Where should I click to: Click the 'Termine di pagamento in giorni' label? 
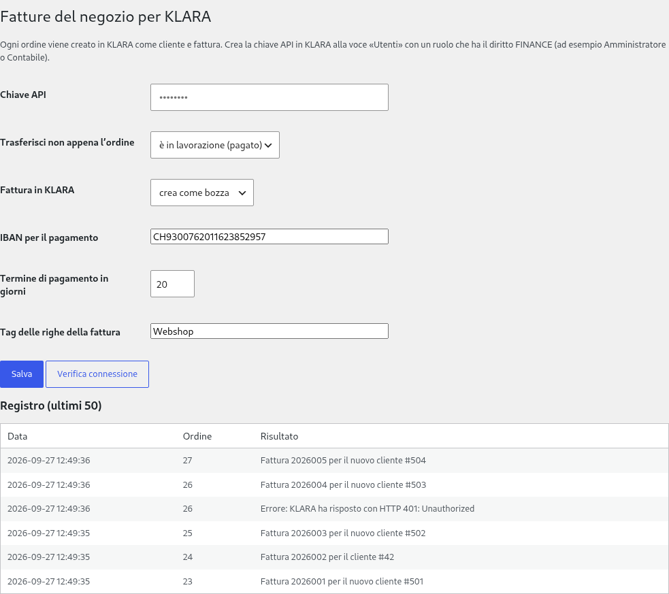pyautogui.click(x=54, y=285)
